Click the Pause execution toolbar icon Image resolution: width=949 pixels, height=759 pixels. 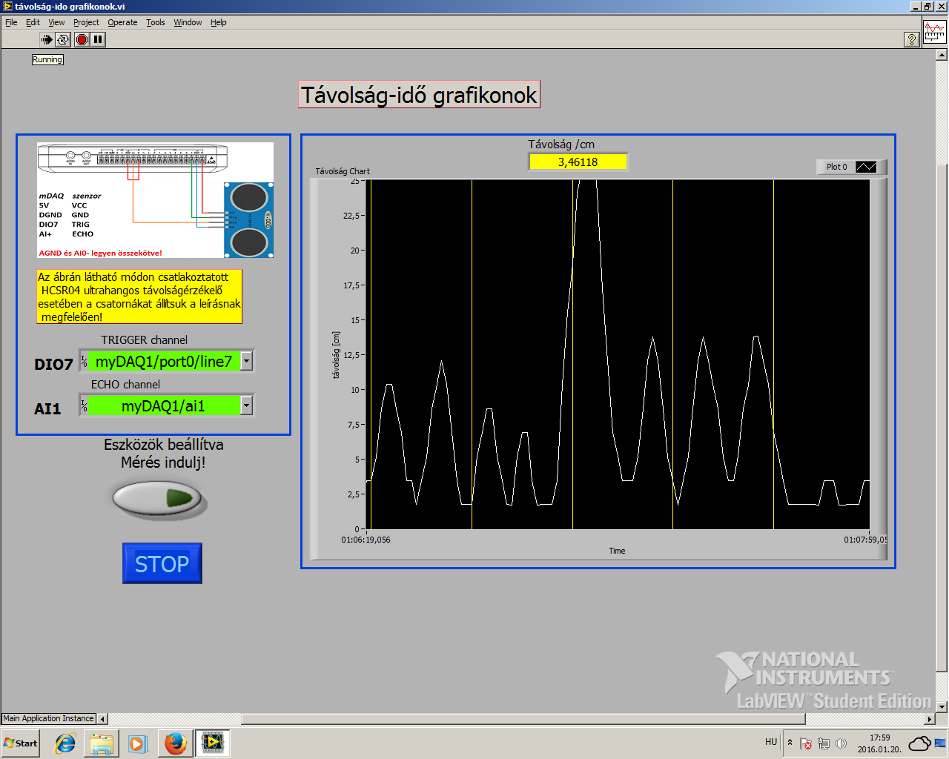(x=98, y=39)
